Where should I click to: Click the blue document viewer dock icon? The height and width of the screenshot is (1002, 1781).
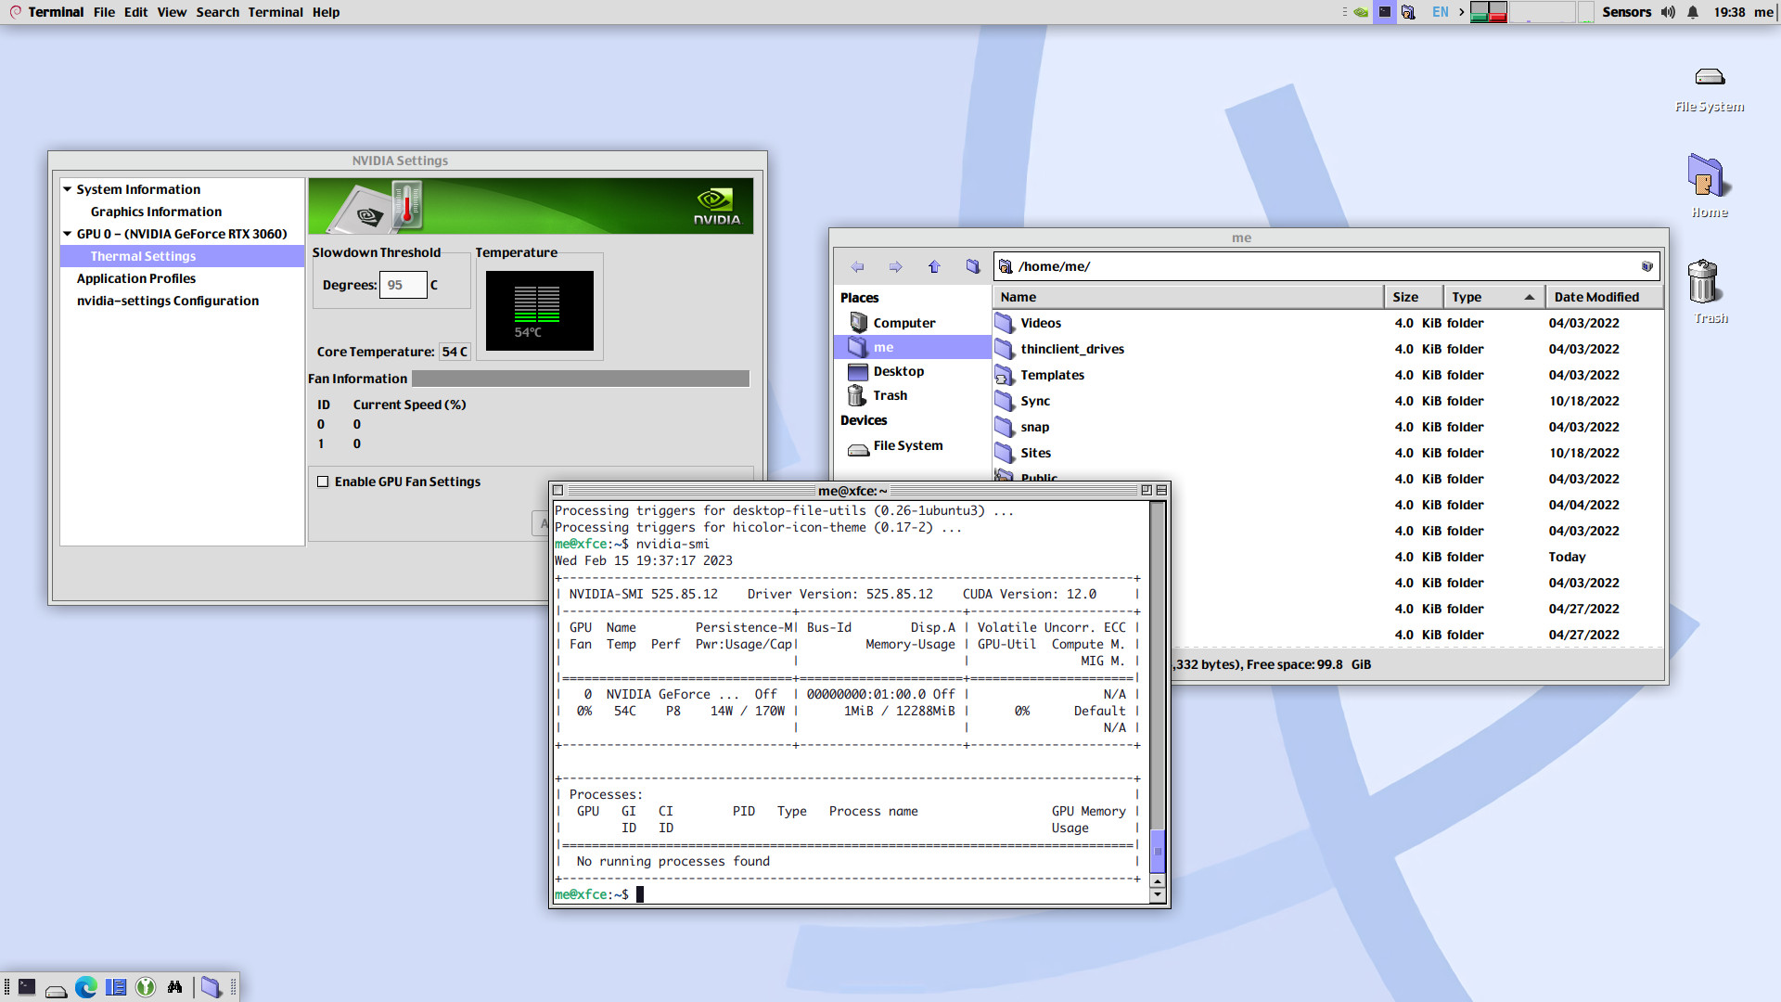116,987
